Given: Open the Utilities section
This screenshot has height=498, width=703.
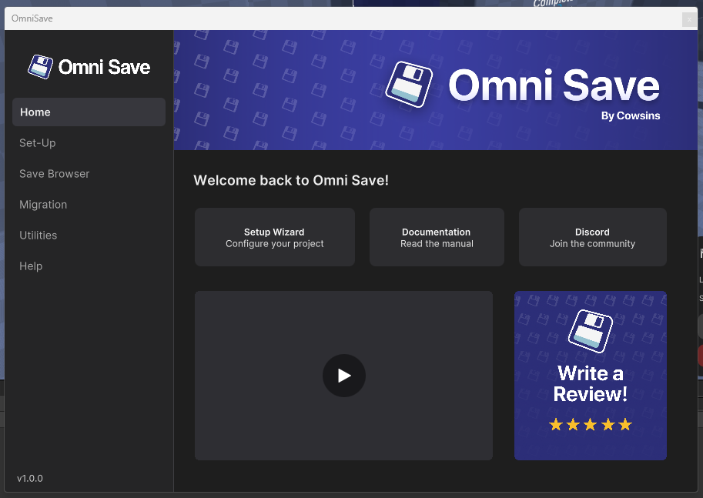Looking at the screenshot, I should [38, 236].
